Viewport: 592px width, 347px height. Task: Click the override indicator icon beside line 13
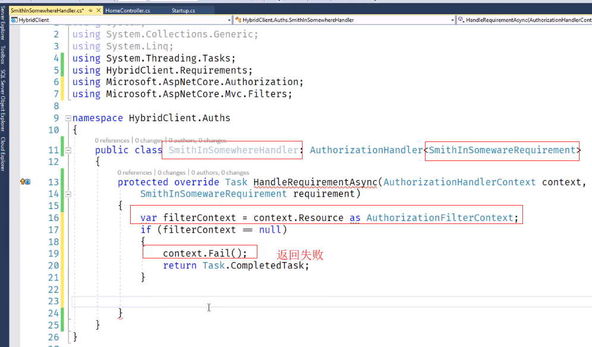26,182
